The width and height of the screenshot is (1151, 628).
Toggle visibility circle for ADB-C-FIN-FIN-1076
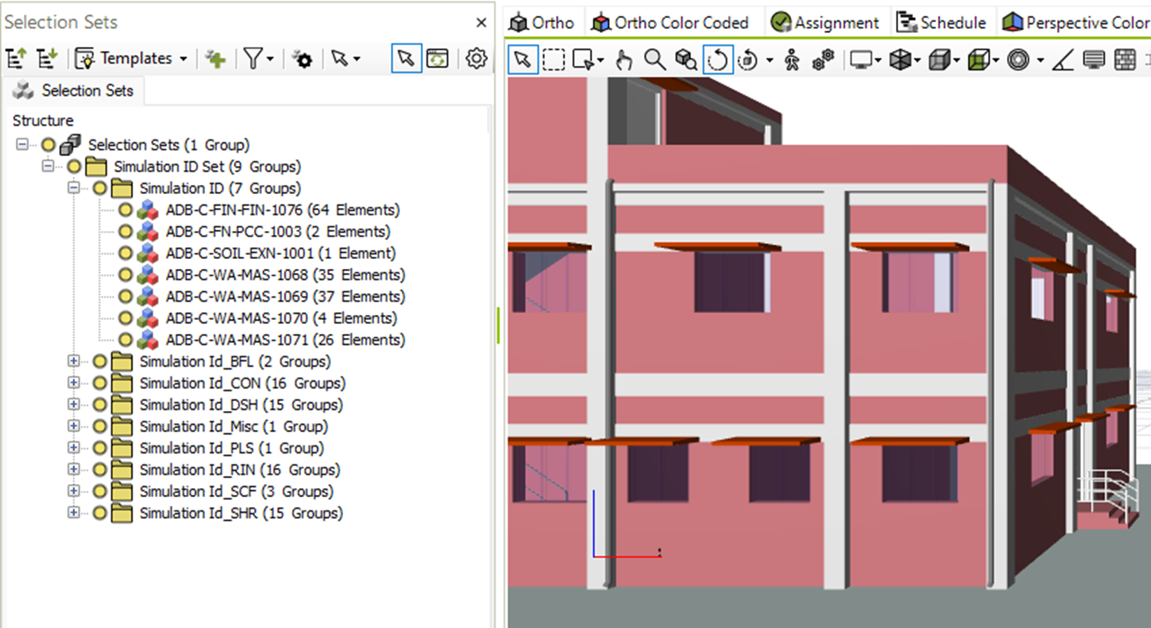click(125, 210)
